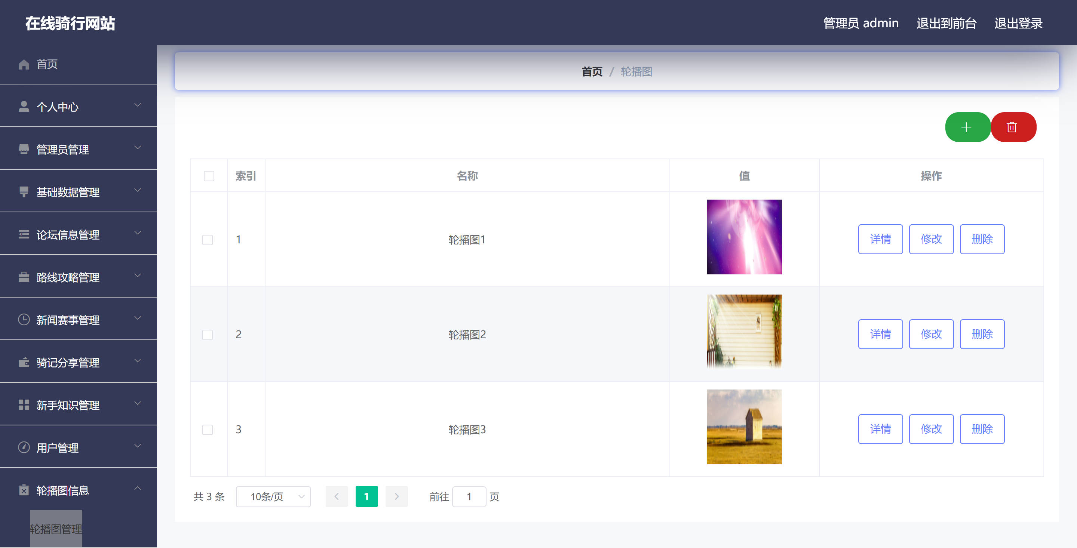The height and width of the screenshot is (548, 1077).
Task: Open 首页 in the sidebar menu
Action: [x=79, y=64]
